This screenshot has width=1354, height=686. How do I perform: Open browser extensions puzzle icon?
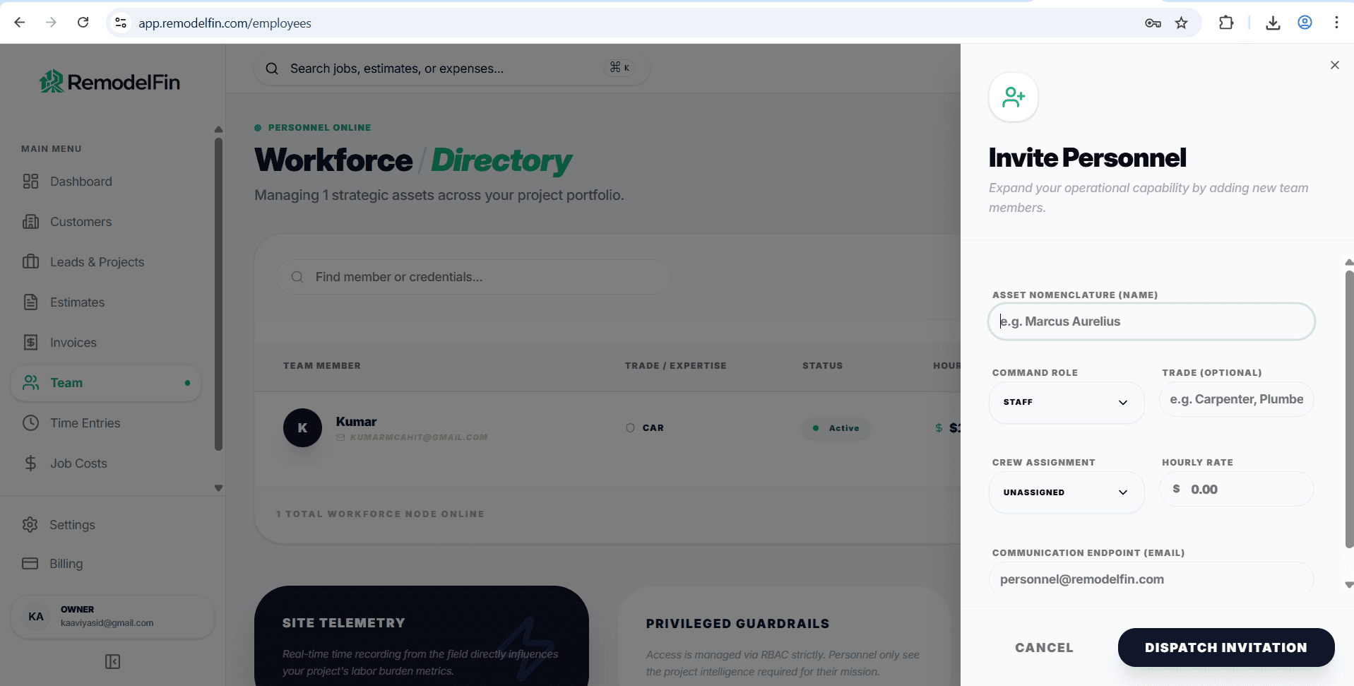tap(1226, 23)
